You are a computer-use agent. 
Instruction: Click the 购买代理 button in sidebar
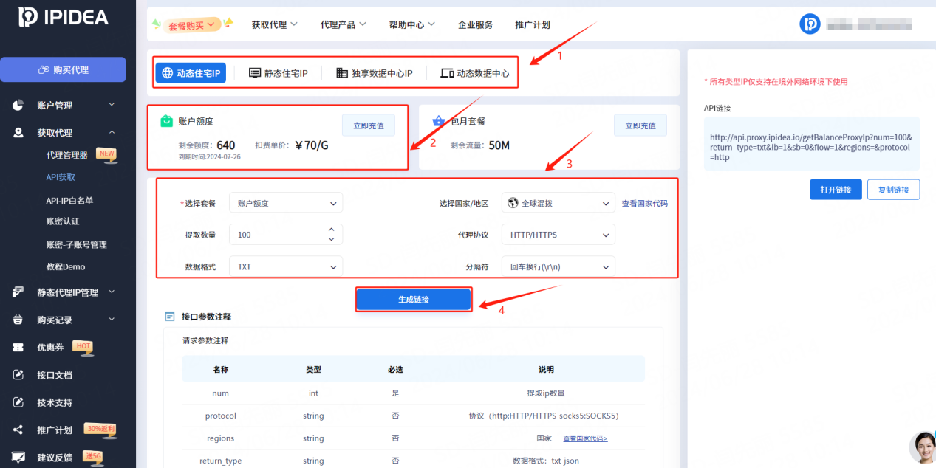click(63, 70)
